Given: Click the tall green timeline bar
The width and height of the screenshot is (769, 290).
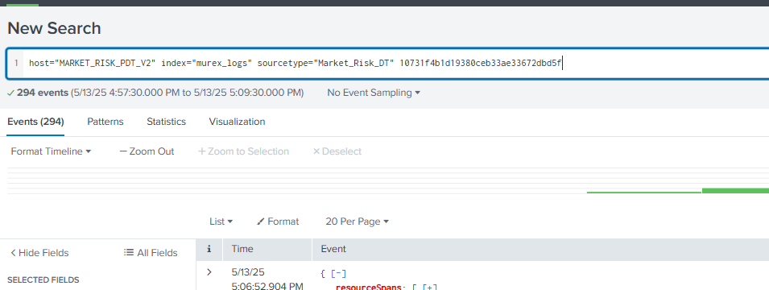Looking at the screenshot, I should coord(735,190).
